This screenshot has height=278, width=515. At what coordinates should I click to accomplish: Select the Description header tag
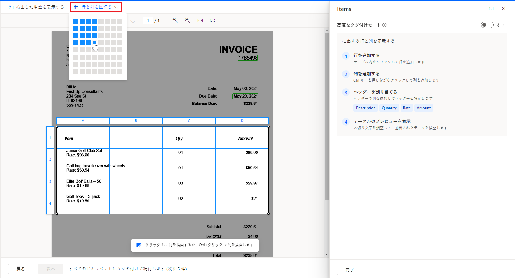coord(366,108)
